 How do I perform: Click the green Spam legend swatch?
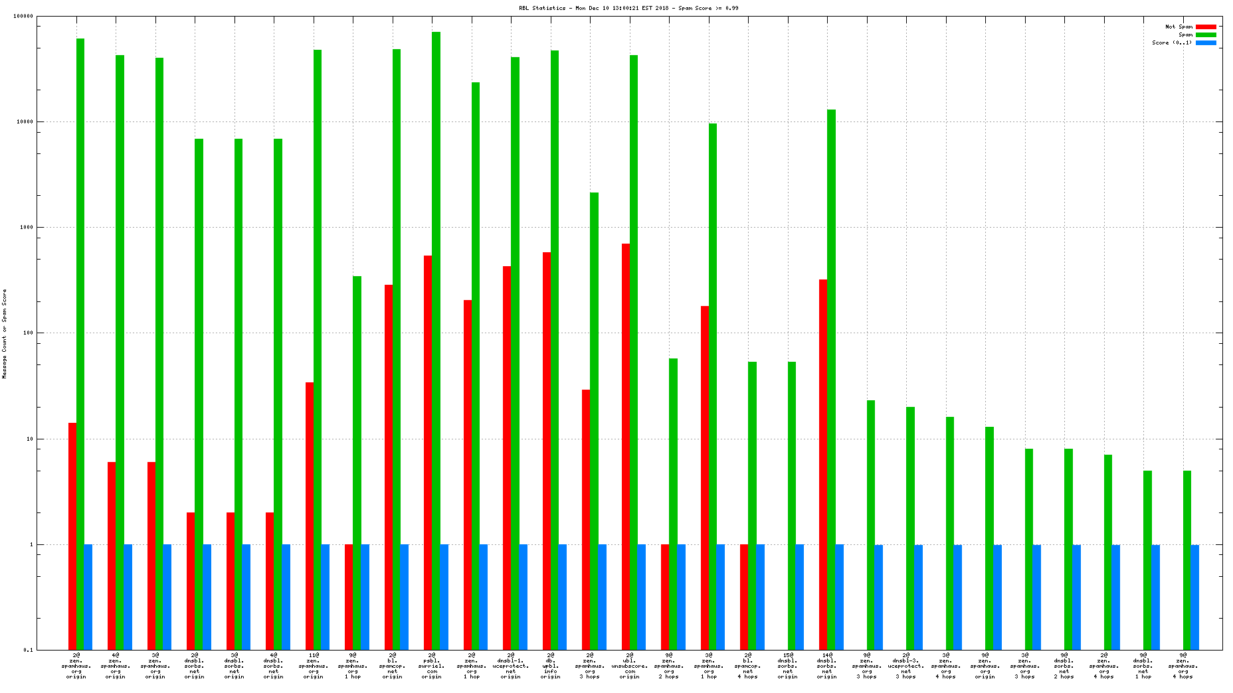pos(1206,35)
